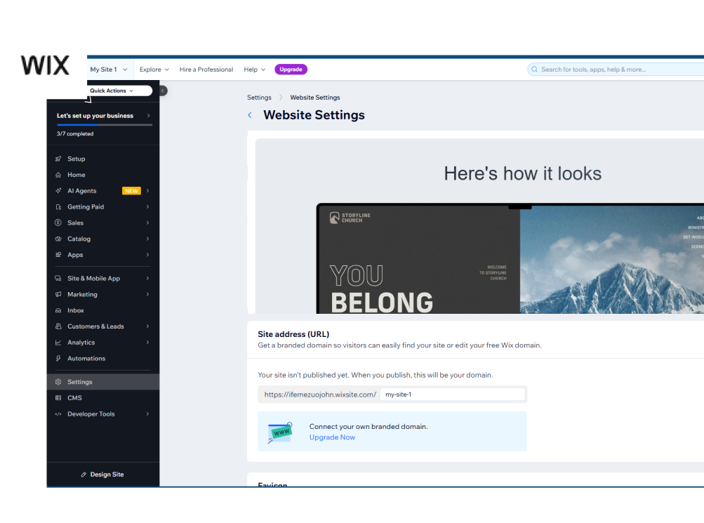
Task: Expand the Analytics submenu chevron
Action: [147, 343]
